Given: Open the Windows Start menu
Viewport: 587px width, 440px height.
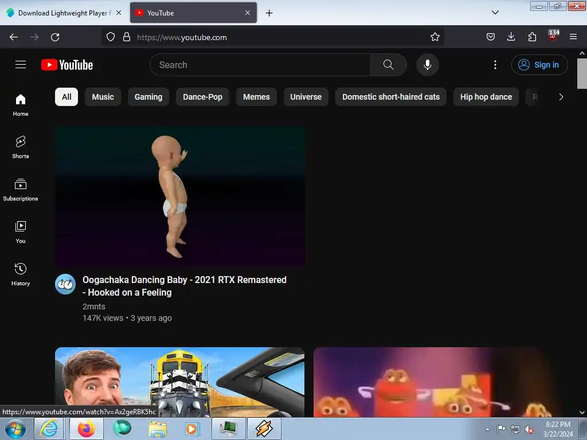Looking at the screenshot, I should pyautogui.click(x=15, y=429).
